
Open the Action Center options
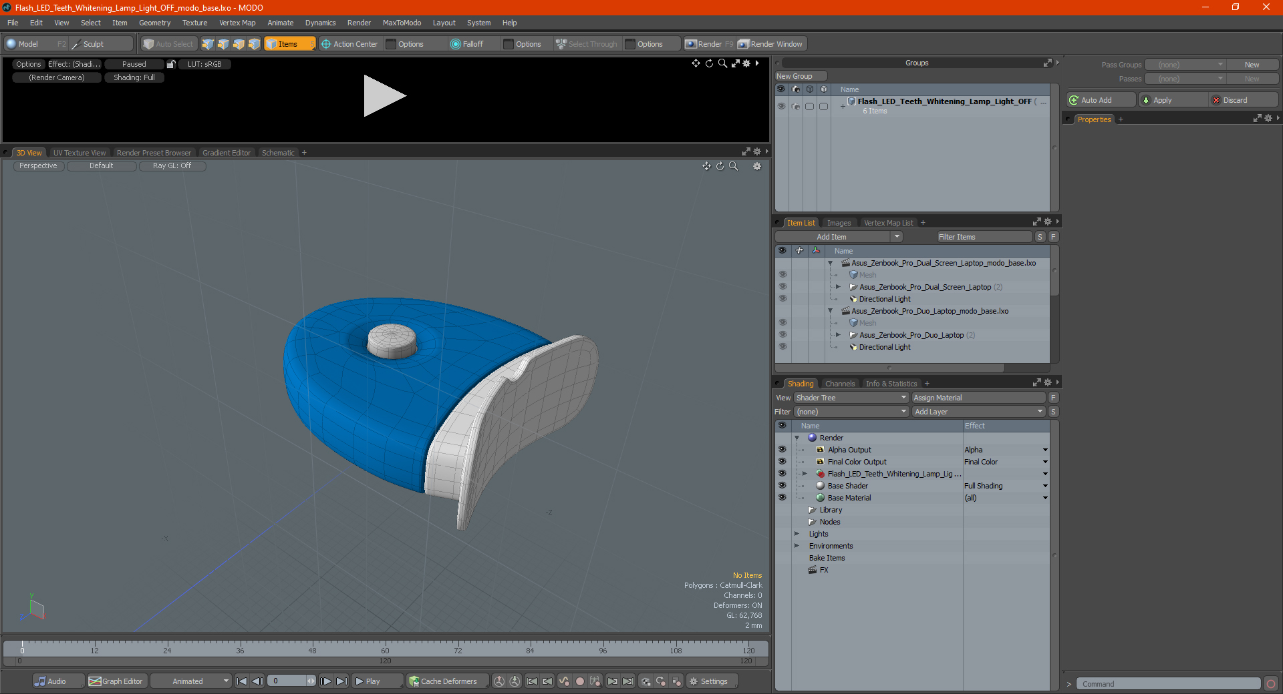[x=349, y=44]
